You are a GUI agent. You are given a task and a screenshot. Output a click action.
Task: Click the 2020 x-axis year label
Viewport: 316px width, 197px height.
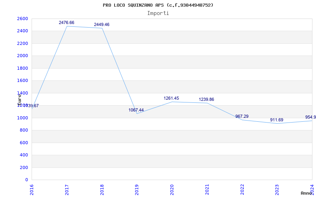pos(172,190)
